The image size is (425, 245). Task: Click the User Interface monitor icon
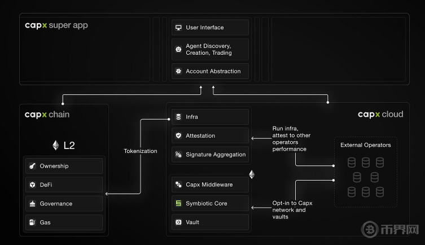(178, 27)
